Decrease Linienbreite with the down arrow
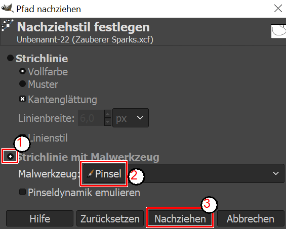The image size is (286, 229). [108, 122]
